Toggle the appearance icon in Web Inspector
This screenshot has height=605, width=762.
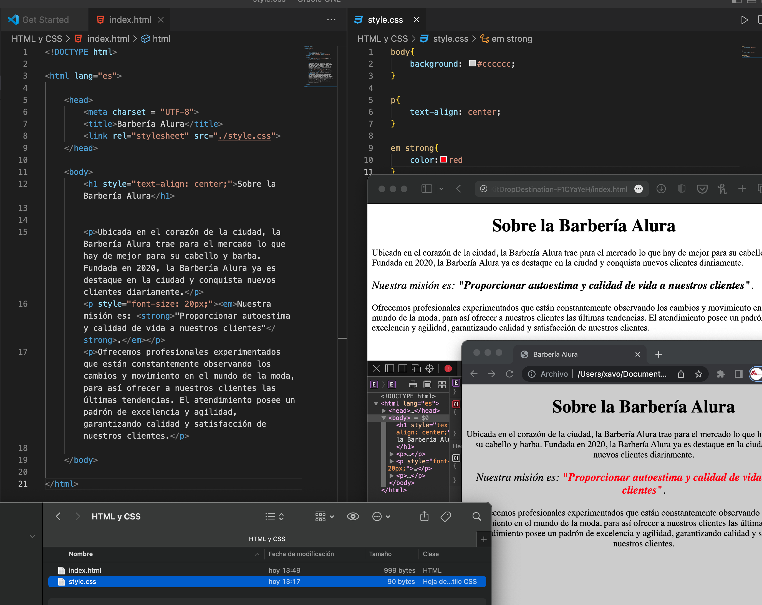tap(427, 384)
